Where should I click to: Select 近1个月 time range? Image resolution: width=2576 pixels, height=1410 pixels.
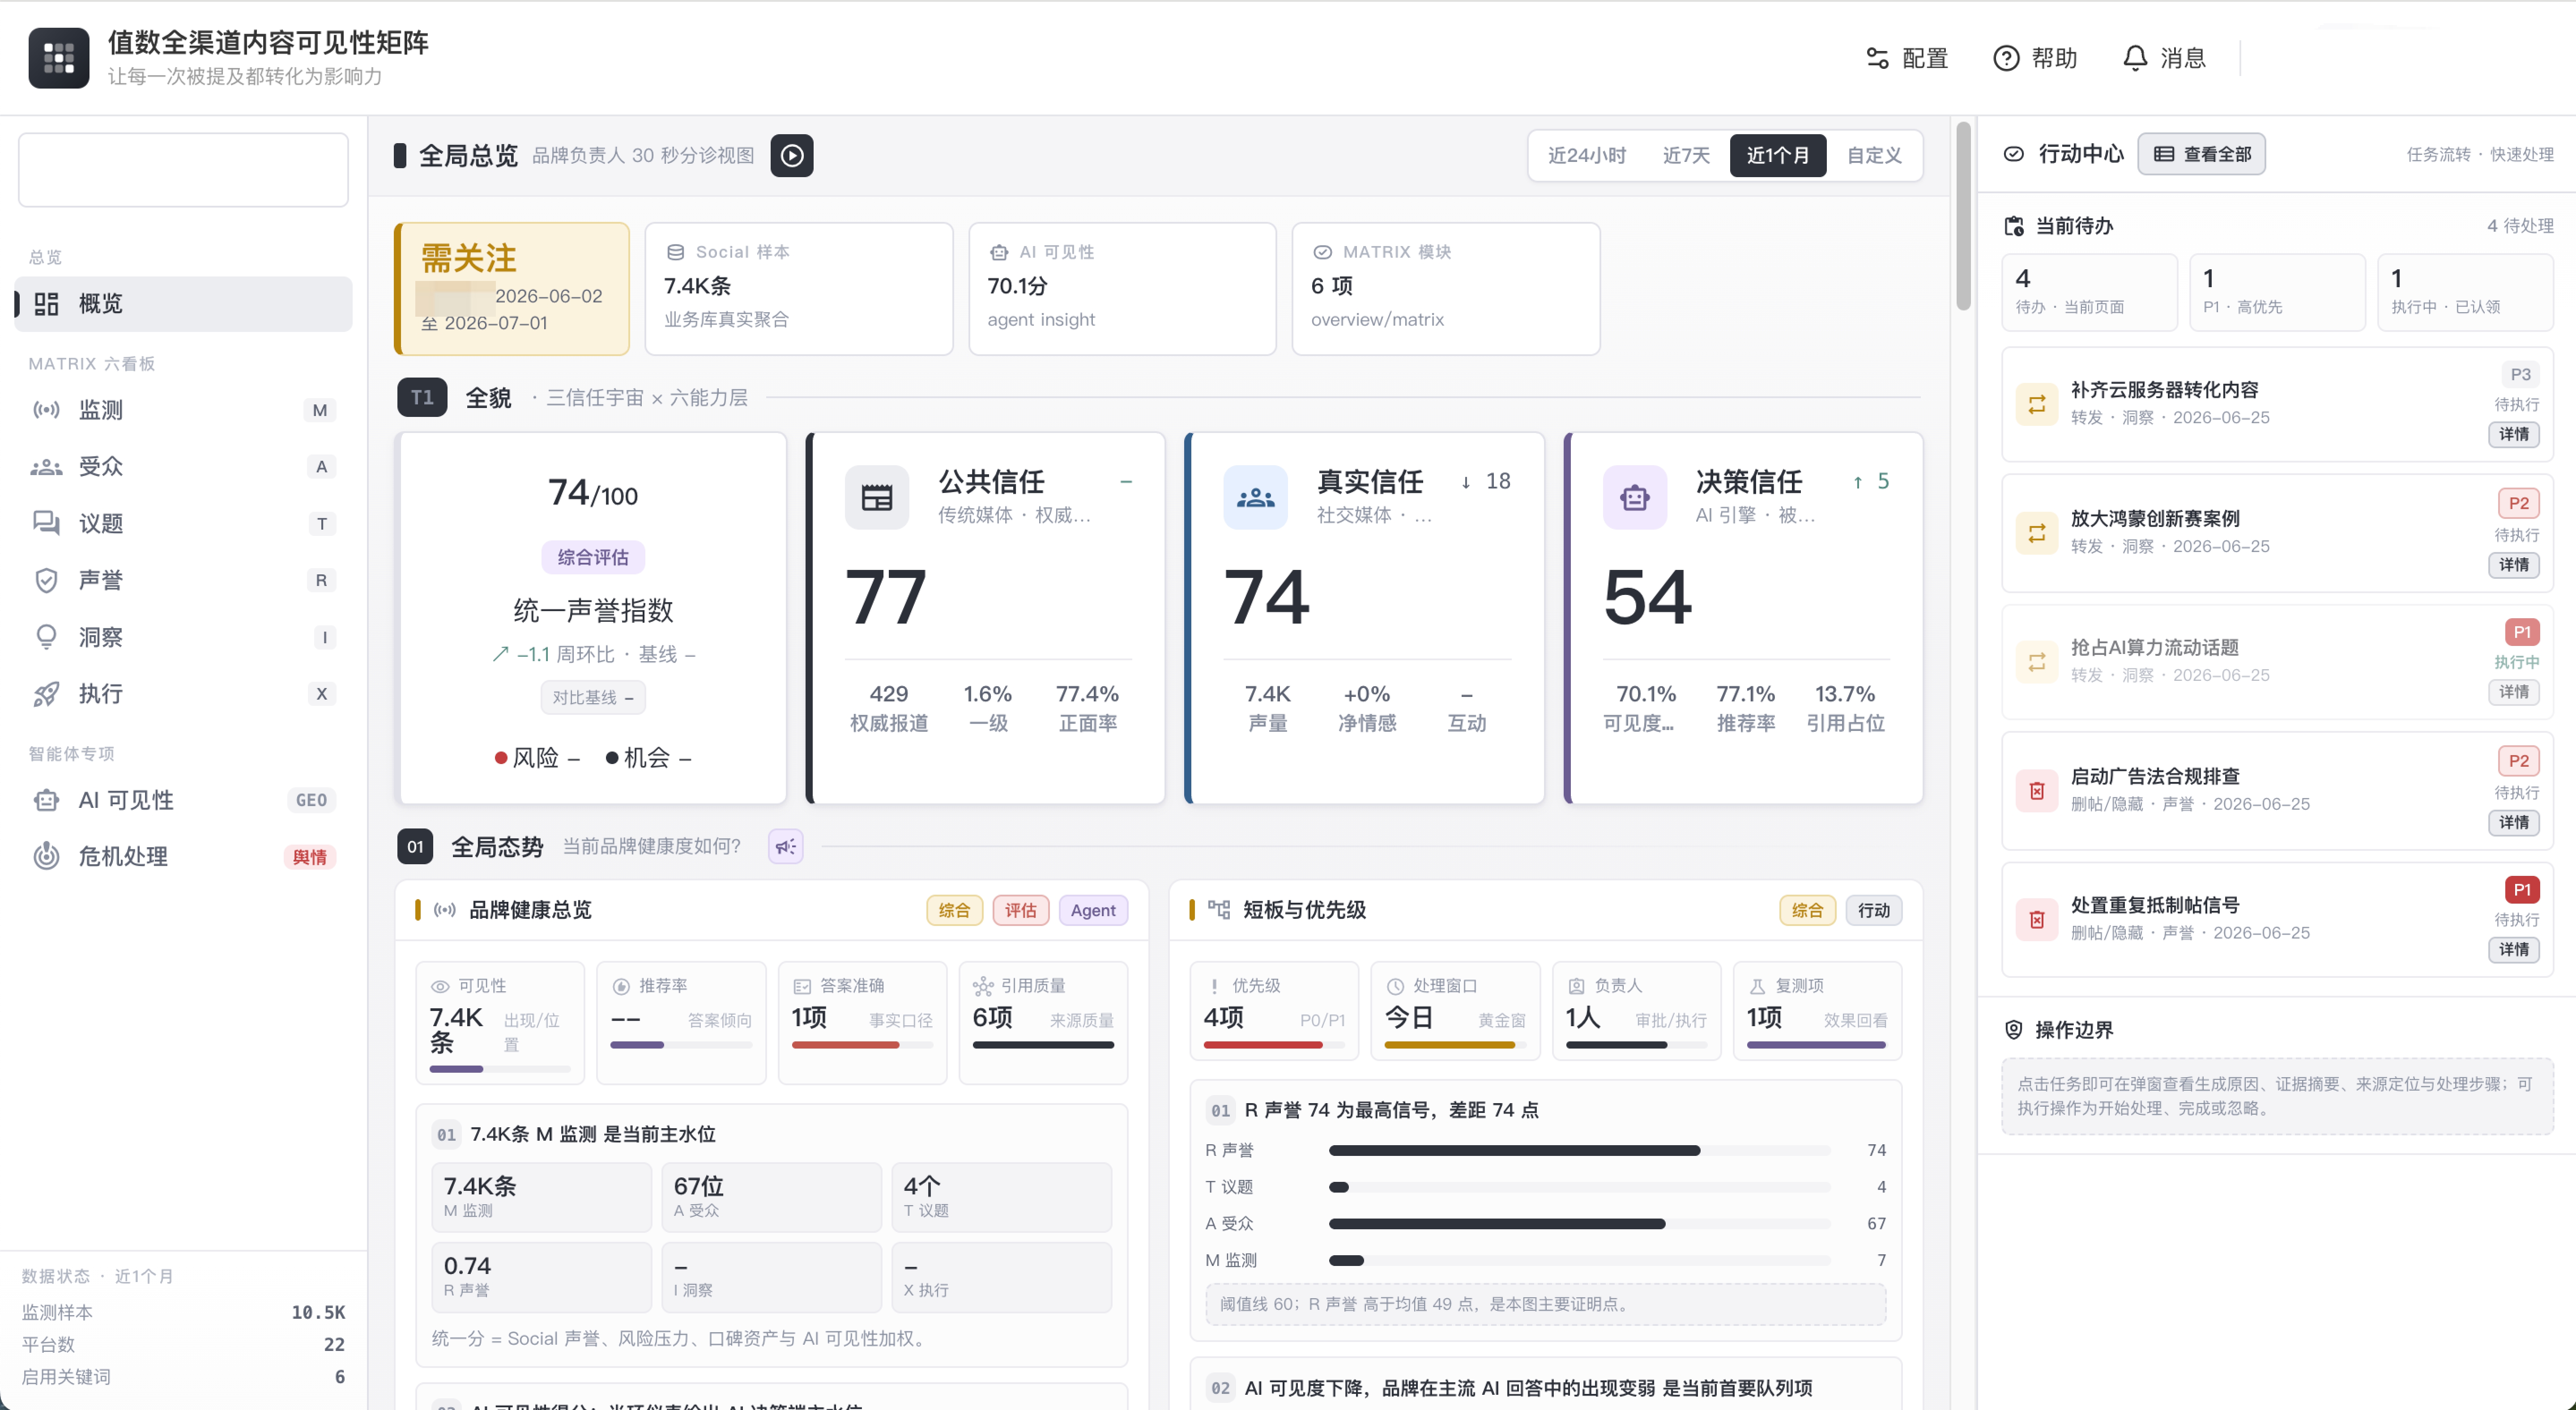click(1777, 155)
